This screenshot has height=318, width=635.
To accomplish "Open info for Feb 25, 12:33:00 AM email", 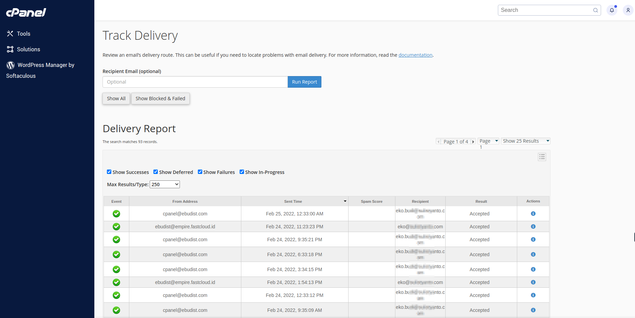I will [533, 214].
